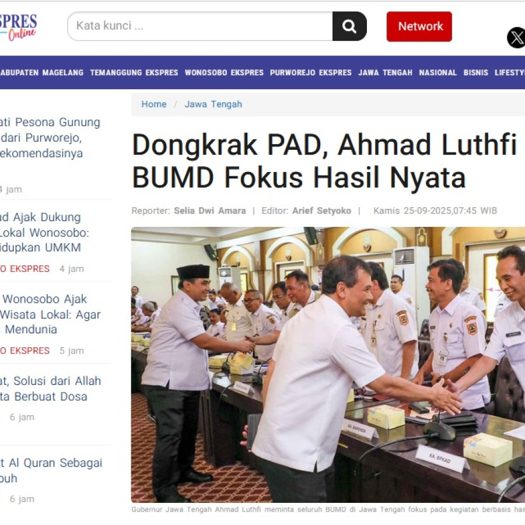This screenshot has height=525, width=525.
Task: Click Home breadcrumb link
Action: [153, 104]
